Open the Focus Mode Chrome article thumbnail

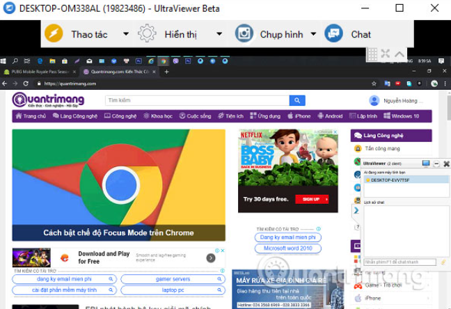click(x=118, y=184)
